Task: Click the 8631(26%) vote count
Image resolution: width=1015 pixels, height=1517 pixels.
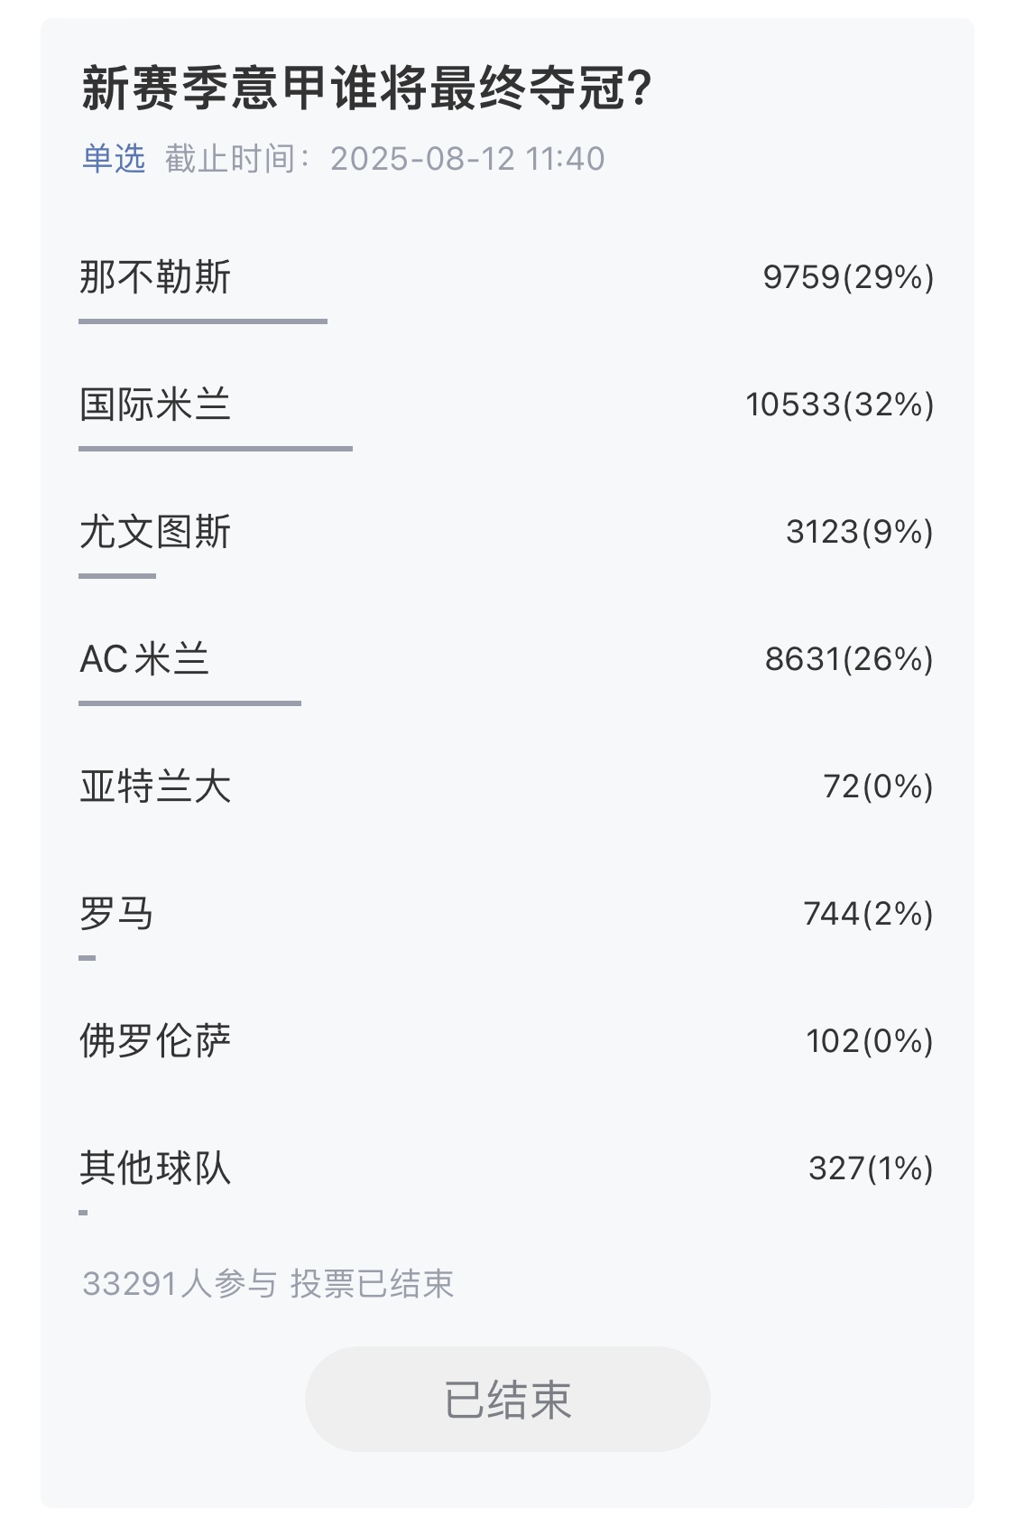Action: click(x=849, y=659)
